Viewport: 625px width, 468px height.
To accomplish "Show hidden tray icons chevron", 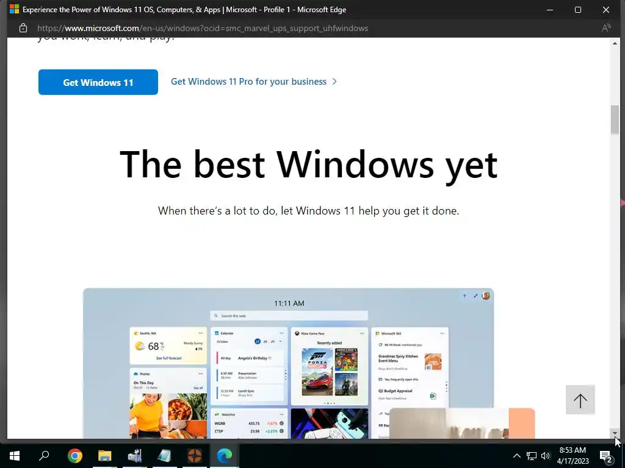I will [x=516, y=456].
